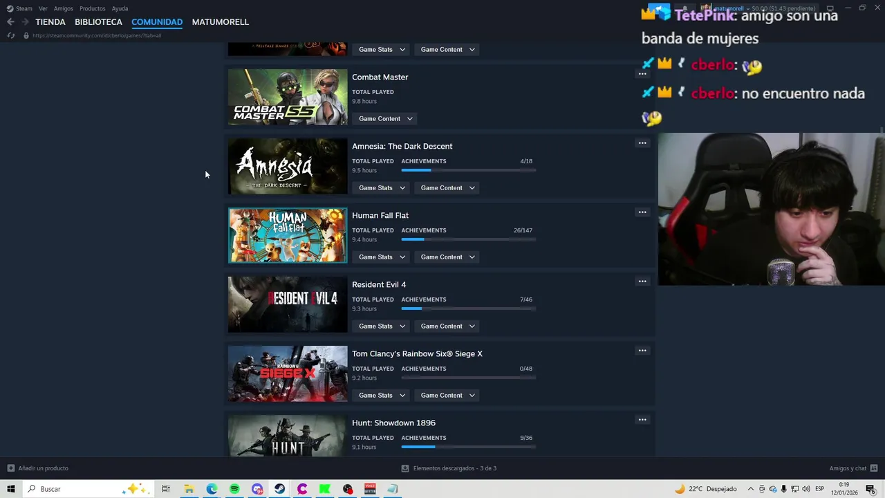The width and height of the screenshot is (885, 498).
Task: Open three-dot options for Hunt: Showdown 1896
Action: tap(642, 420)
